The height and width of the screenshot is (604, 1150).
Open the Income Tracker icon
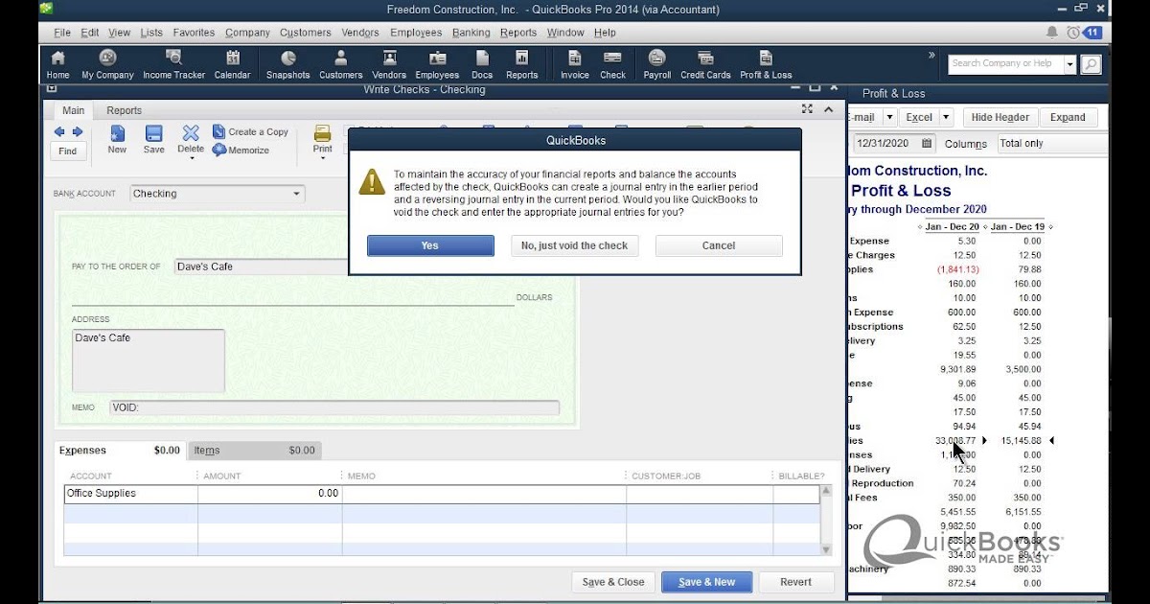[173, 64]
